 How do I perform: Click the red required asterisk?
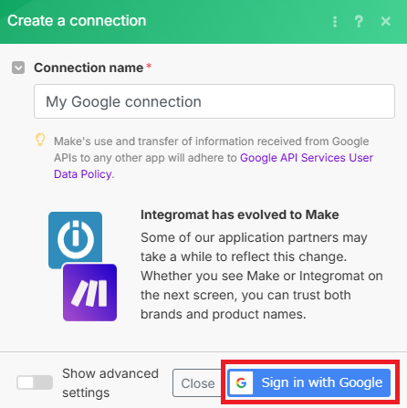point(149,66)
